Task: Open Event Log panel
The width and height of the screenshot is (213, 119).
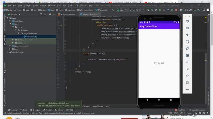Action: point(180,110)
